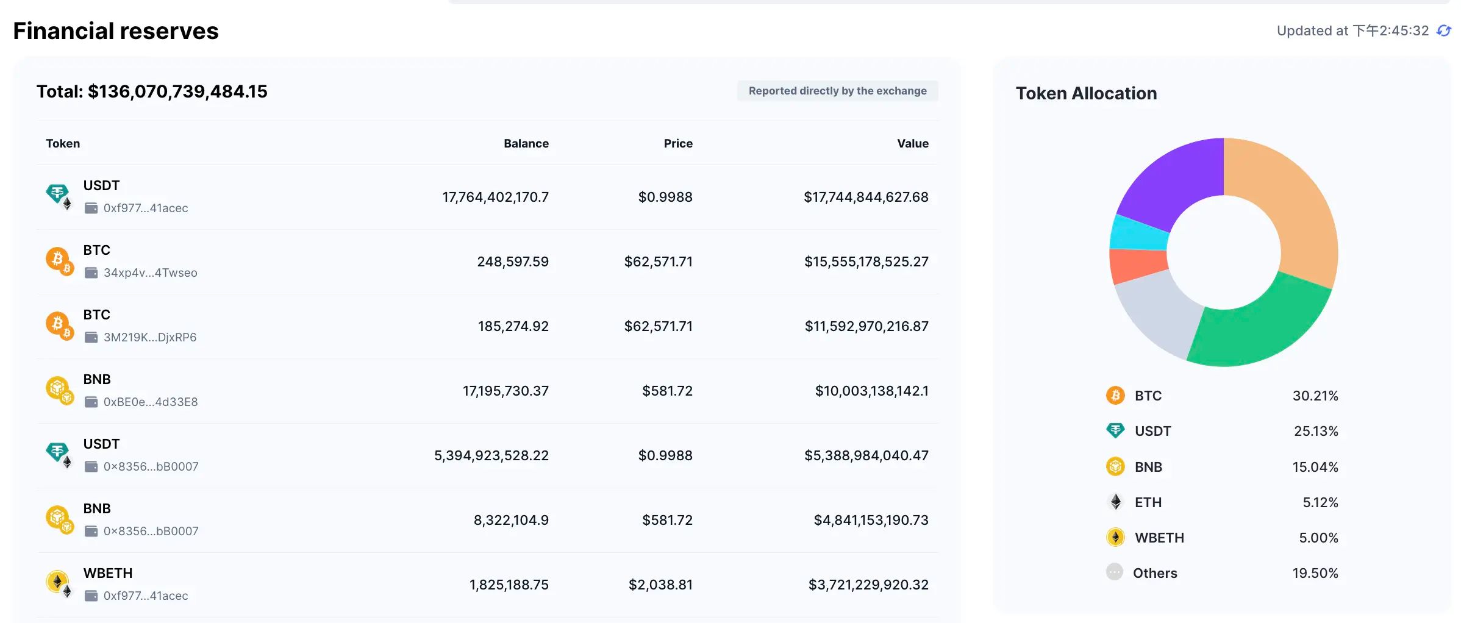Click the wallet icon under USDT 17,764,402,170.7 row
1461x623 pixels.
coord(91,208)
